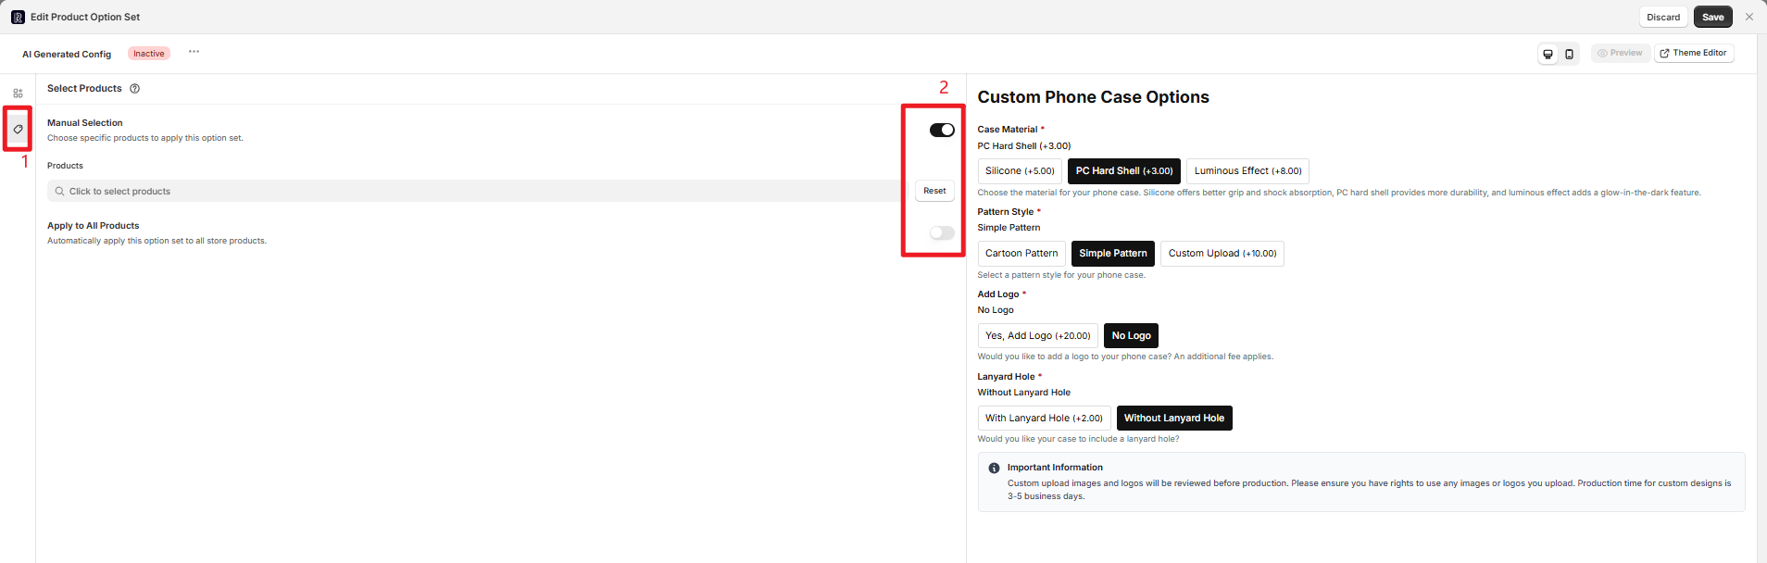Select the Silicone case material option
The image size is (1767, 563).
(x=1019, y=171)
